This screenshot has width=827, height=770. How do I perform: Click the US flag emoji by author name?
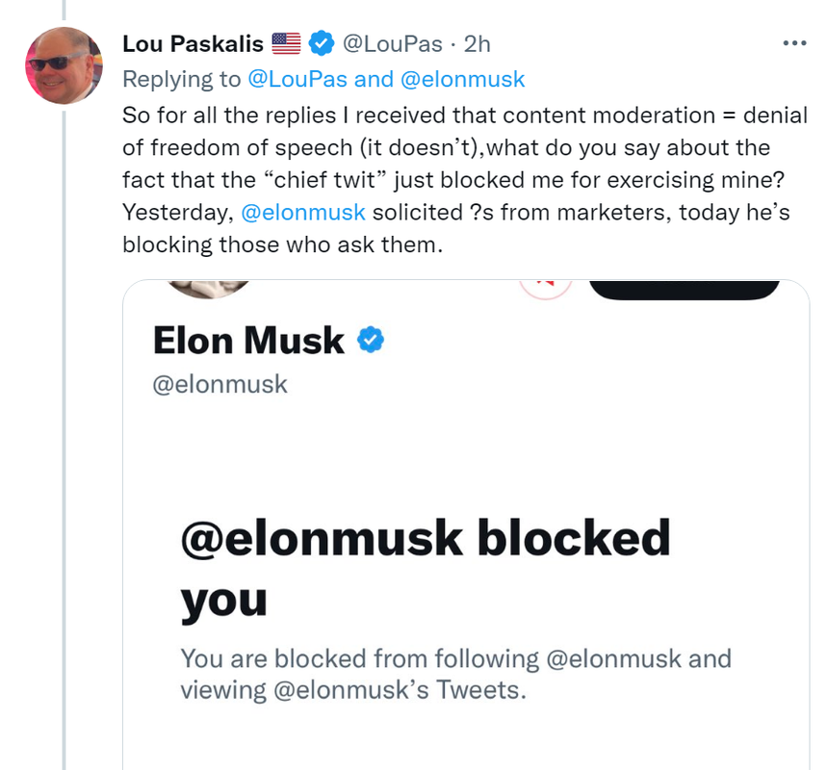(x=287, y=43)
